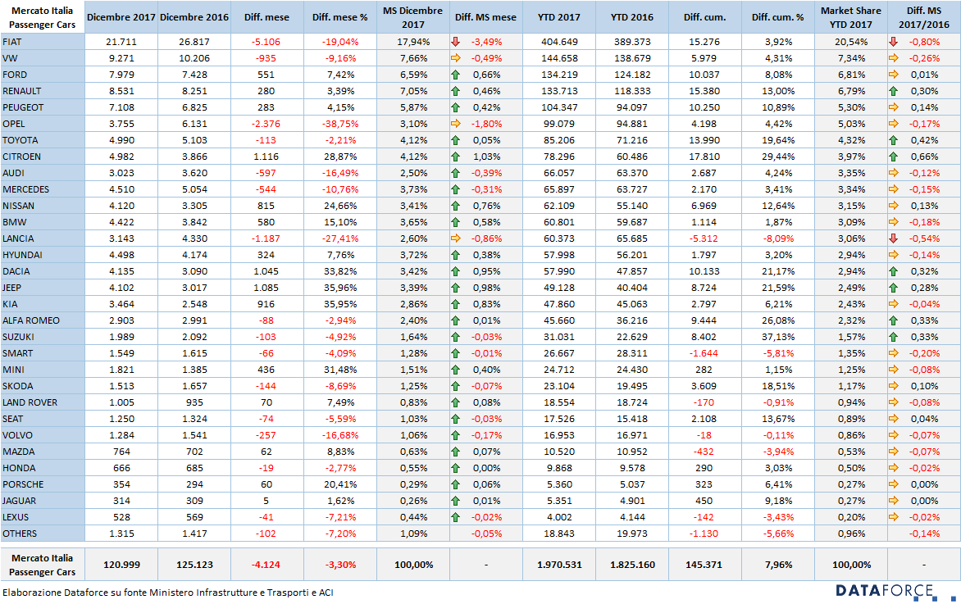
Task: Click the up arrow in TOYOTA's Diff. MS 2017/2016 cell
Action: click(x=894, y=140)
